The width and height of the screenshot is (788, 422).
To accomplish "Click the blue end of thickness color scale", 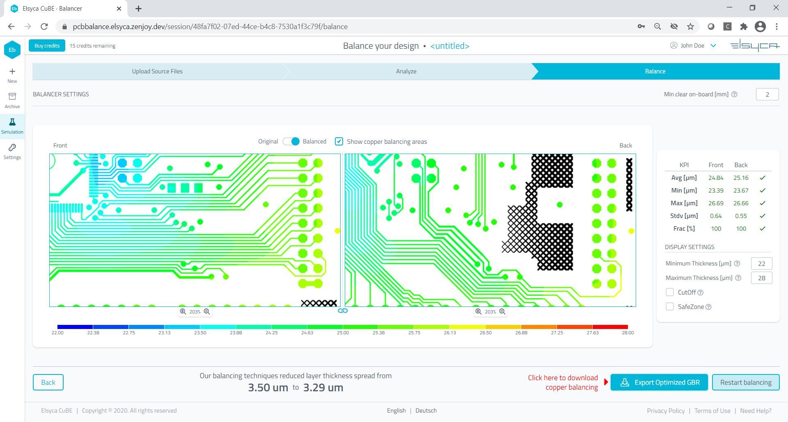I will (x=75, y=327).
